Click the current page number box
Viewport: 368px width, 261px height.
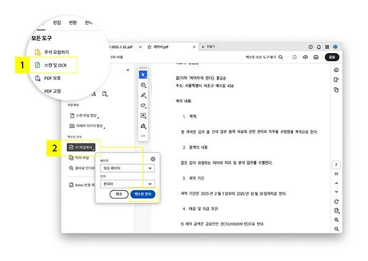pyautogui.click(x=336, y=165)
